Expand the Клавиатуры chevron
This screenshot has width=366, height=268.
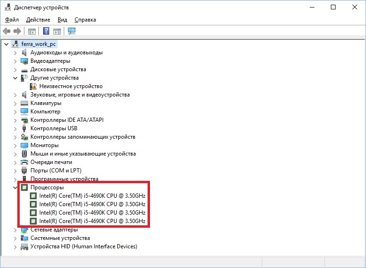(x=15, y=104)
